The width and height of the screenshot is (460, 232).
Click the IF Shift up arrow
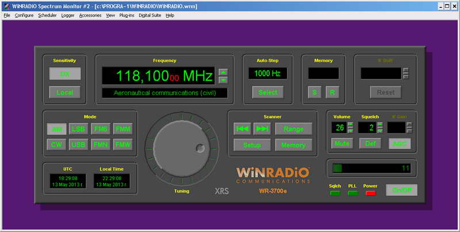point(405,70)
